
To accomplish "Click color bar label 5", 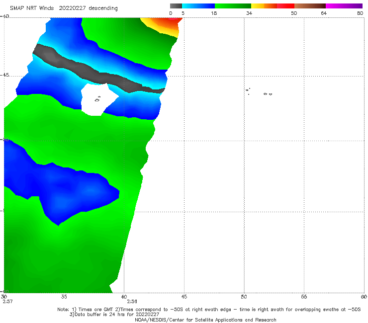I will point(183,13).
